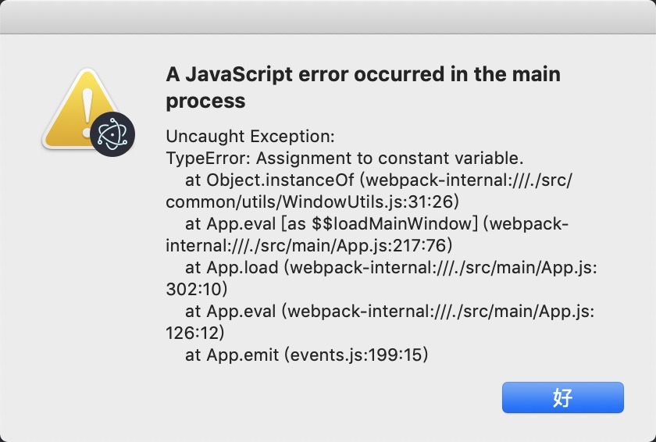656x442 pixels.
Task: Click the 'at App.emit (events.js:199:15)' line
Action: [307, 355]
